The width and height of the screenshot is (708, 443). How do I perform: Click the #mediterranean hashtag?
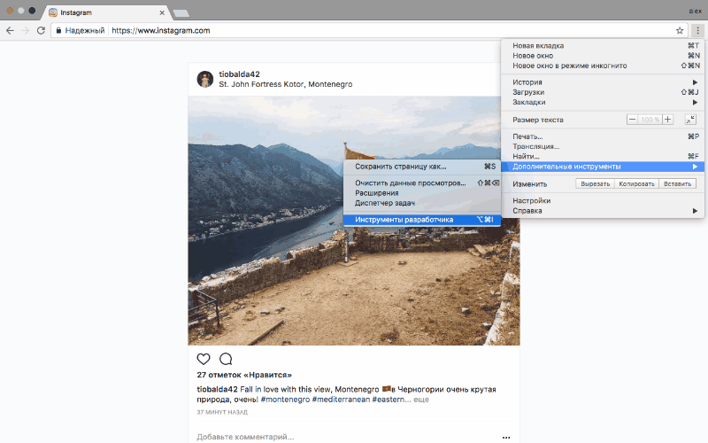click(341, 400)
